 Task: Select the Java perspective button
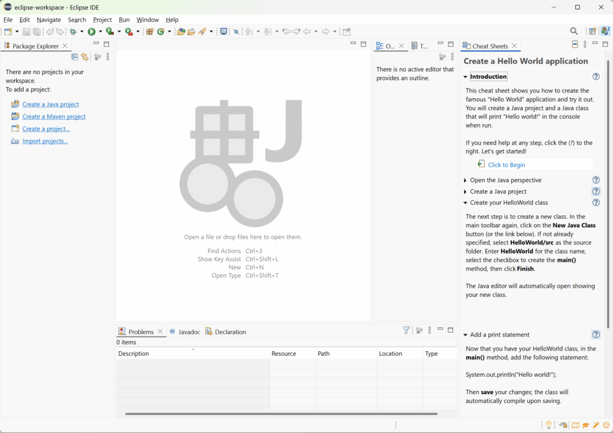tap(605, 31)
